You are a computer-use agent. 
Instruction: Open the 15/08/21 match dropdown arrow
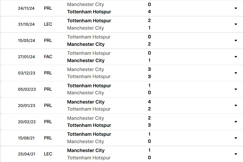coord(236,138)
